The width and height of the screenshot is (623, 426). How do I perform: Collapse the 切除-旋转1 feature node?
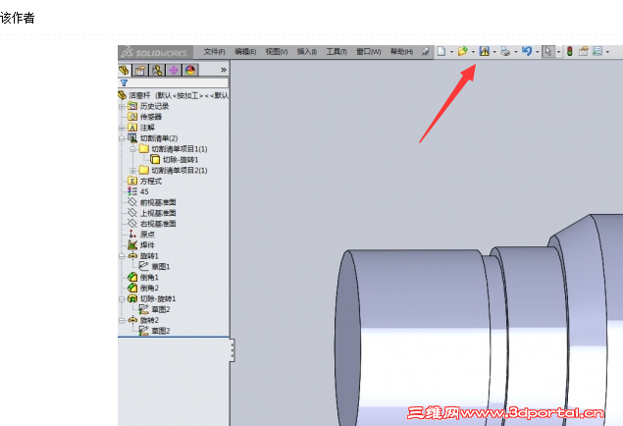point(122,299)
